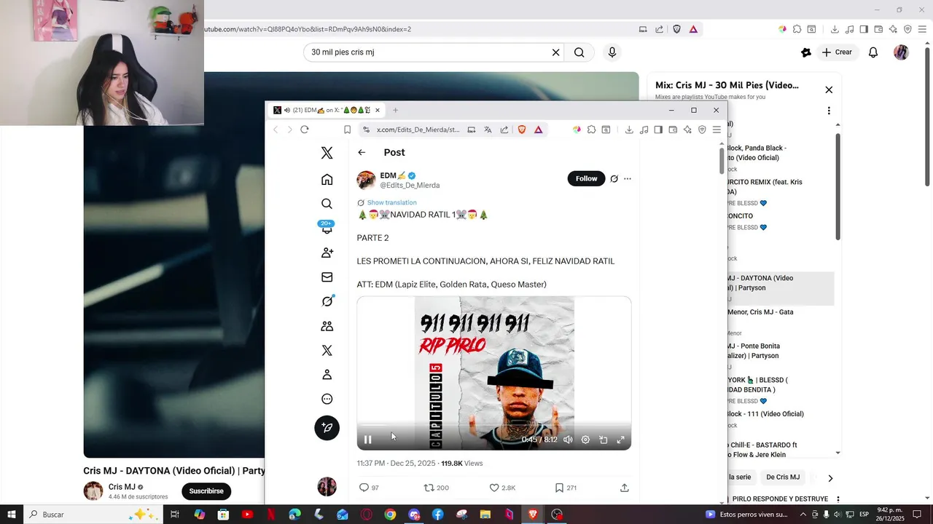Open extensions puzzle icon in X window
This screenshot has width=933, height=524.
point(591,130)
